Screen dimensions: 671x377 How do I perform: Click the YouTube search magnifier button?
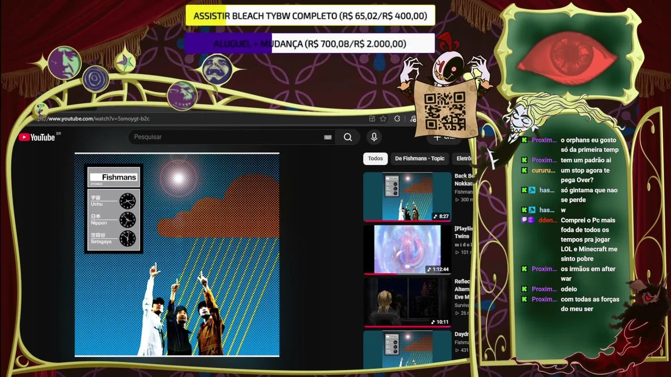pos(348,137)
